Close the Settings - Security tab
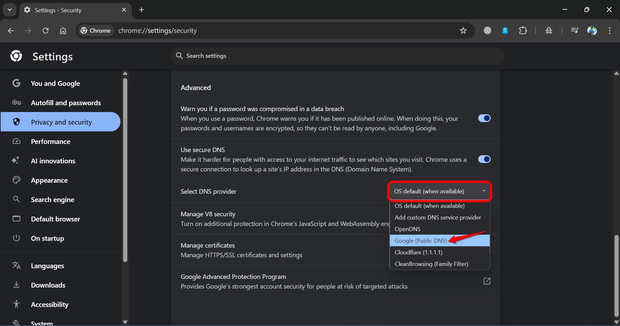Screen dimensions: 620x326 tap(124, 10)
